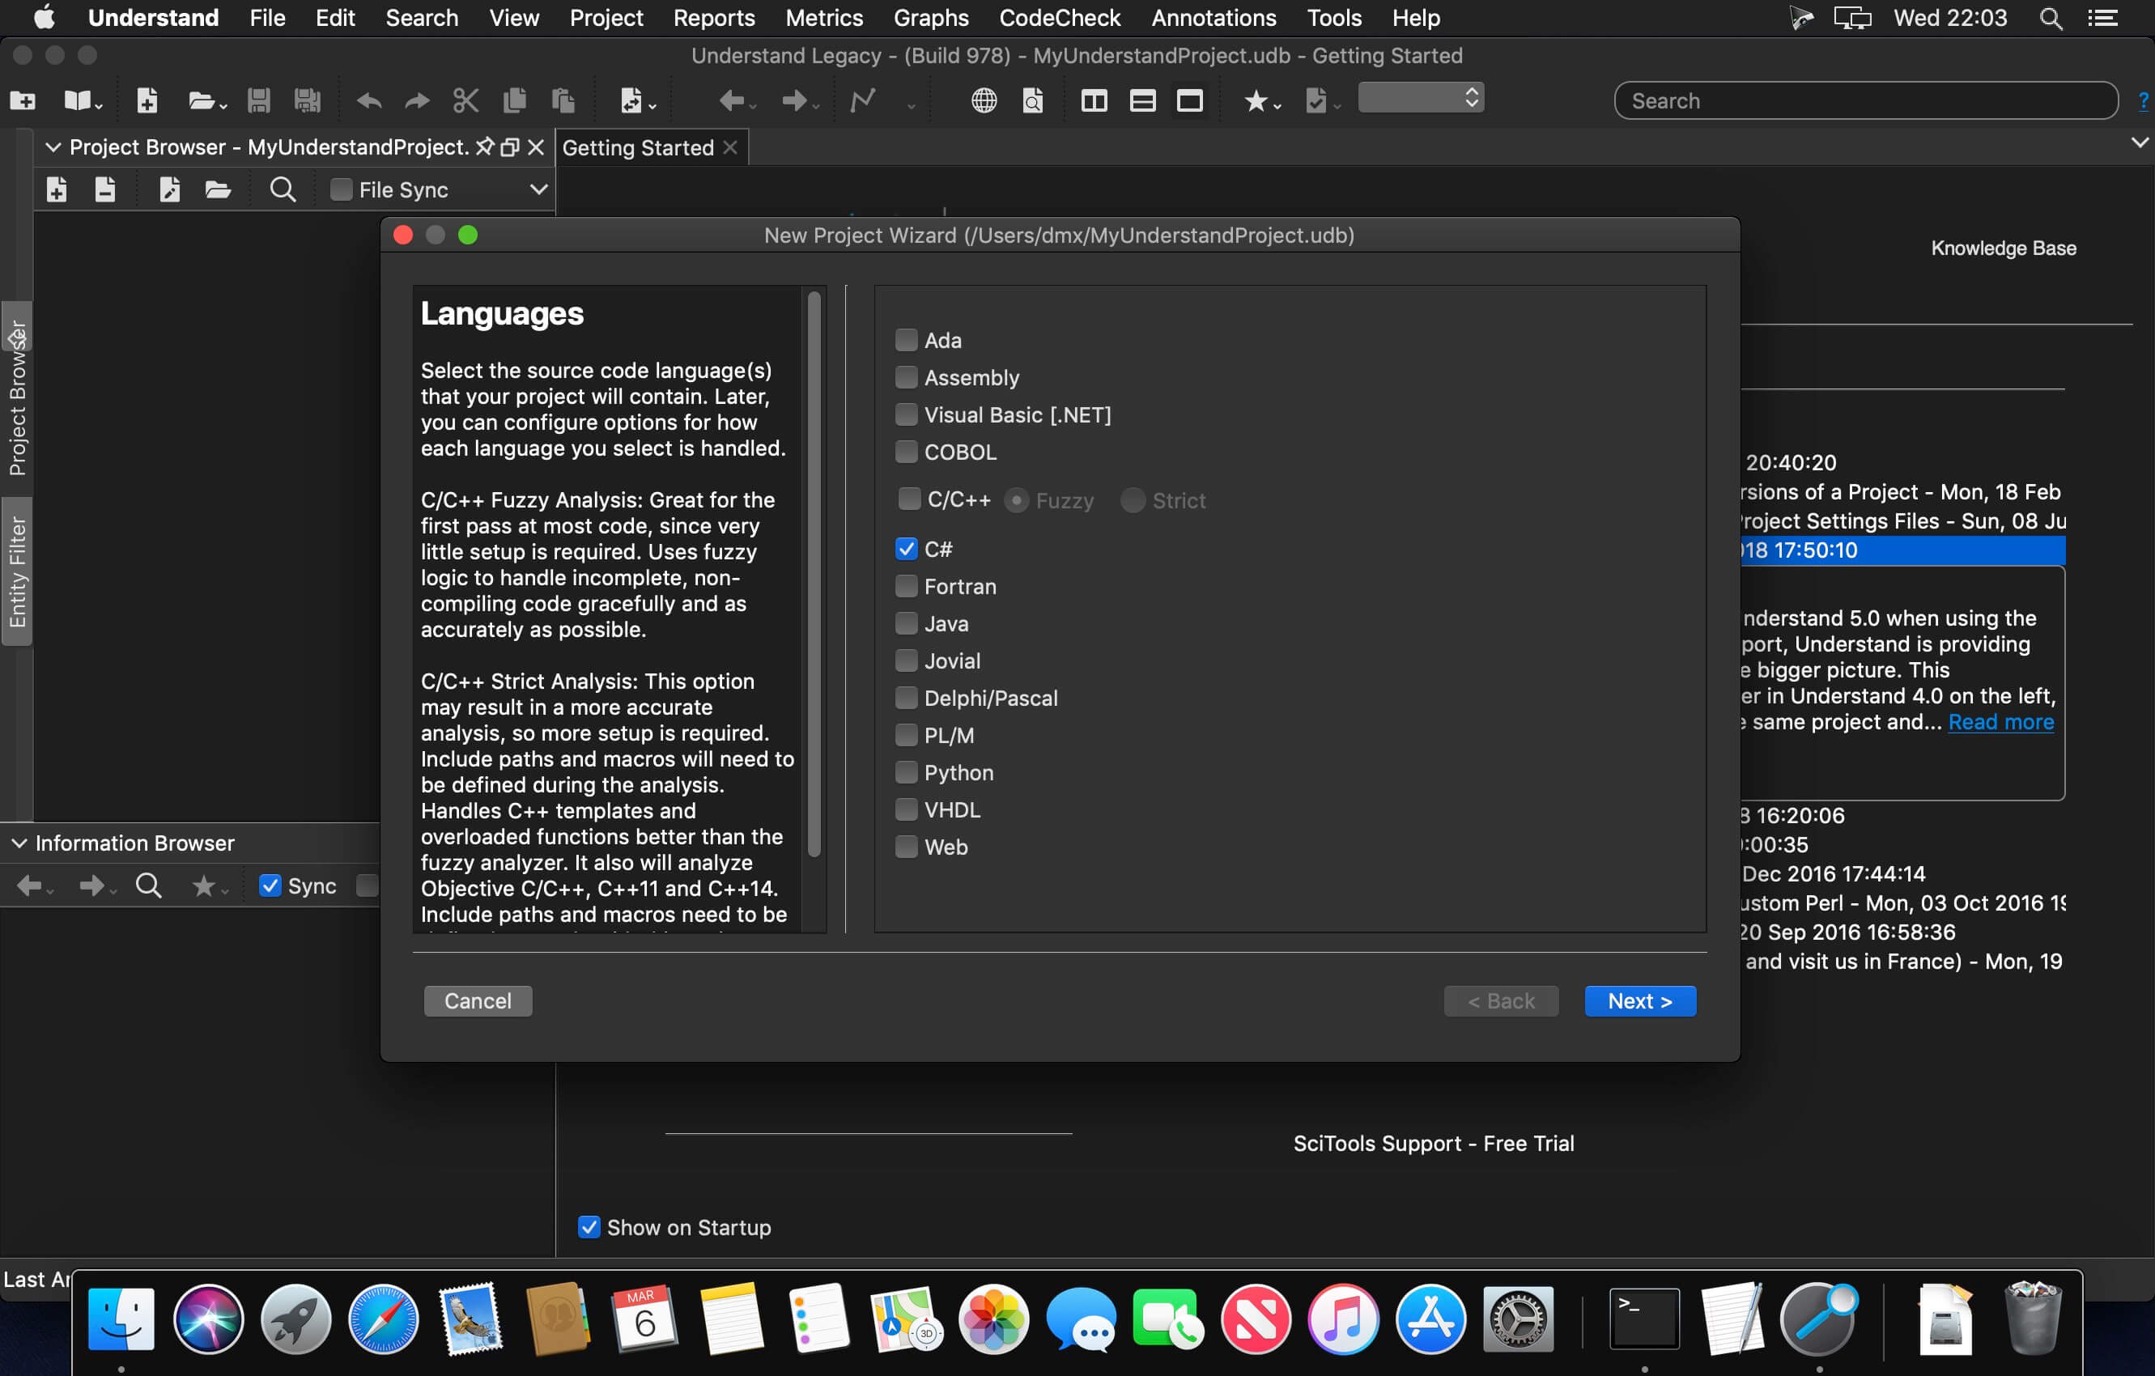Viewport: 2155px width, 1376px height.
Task: Open the analyze document-arrows dropdown
Action: pos(638,100)
